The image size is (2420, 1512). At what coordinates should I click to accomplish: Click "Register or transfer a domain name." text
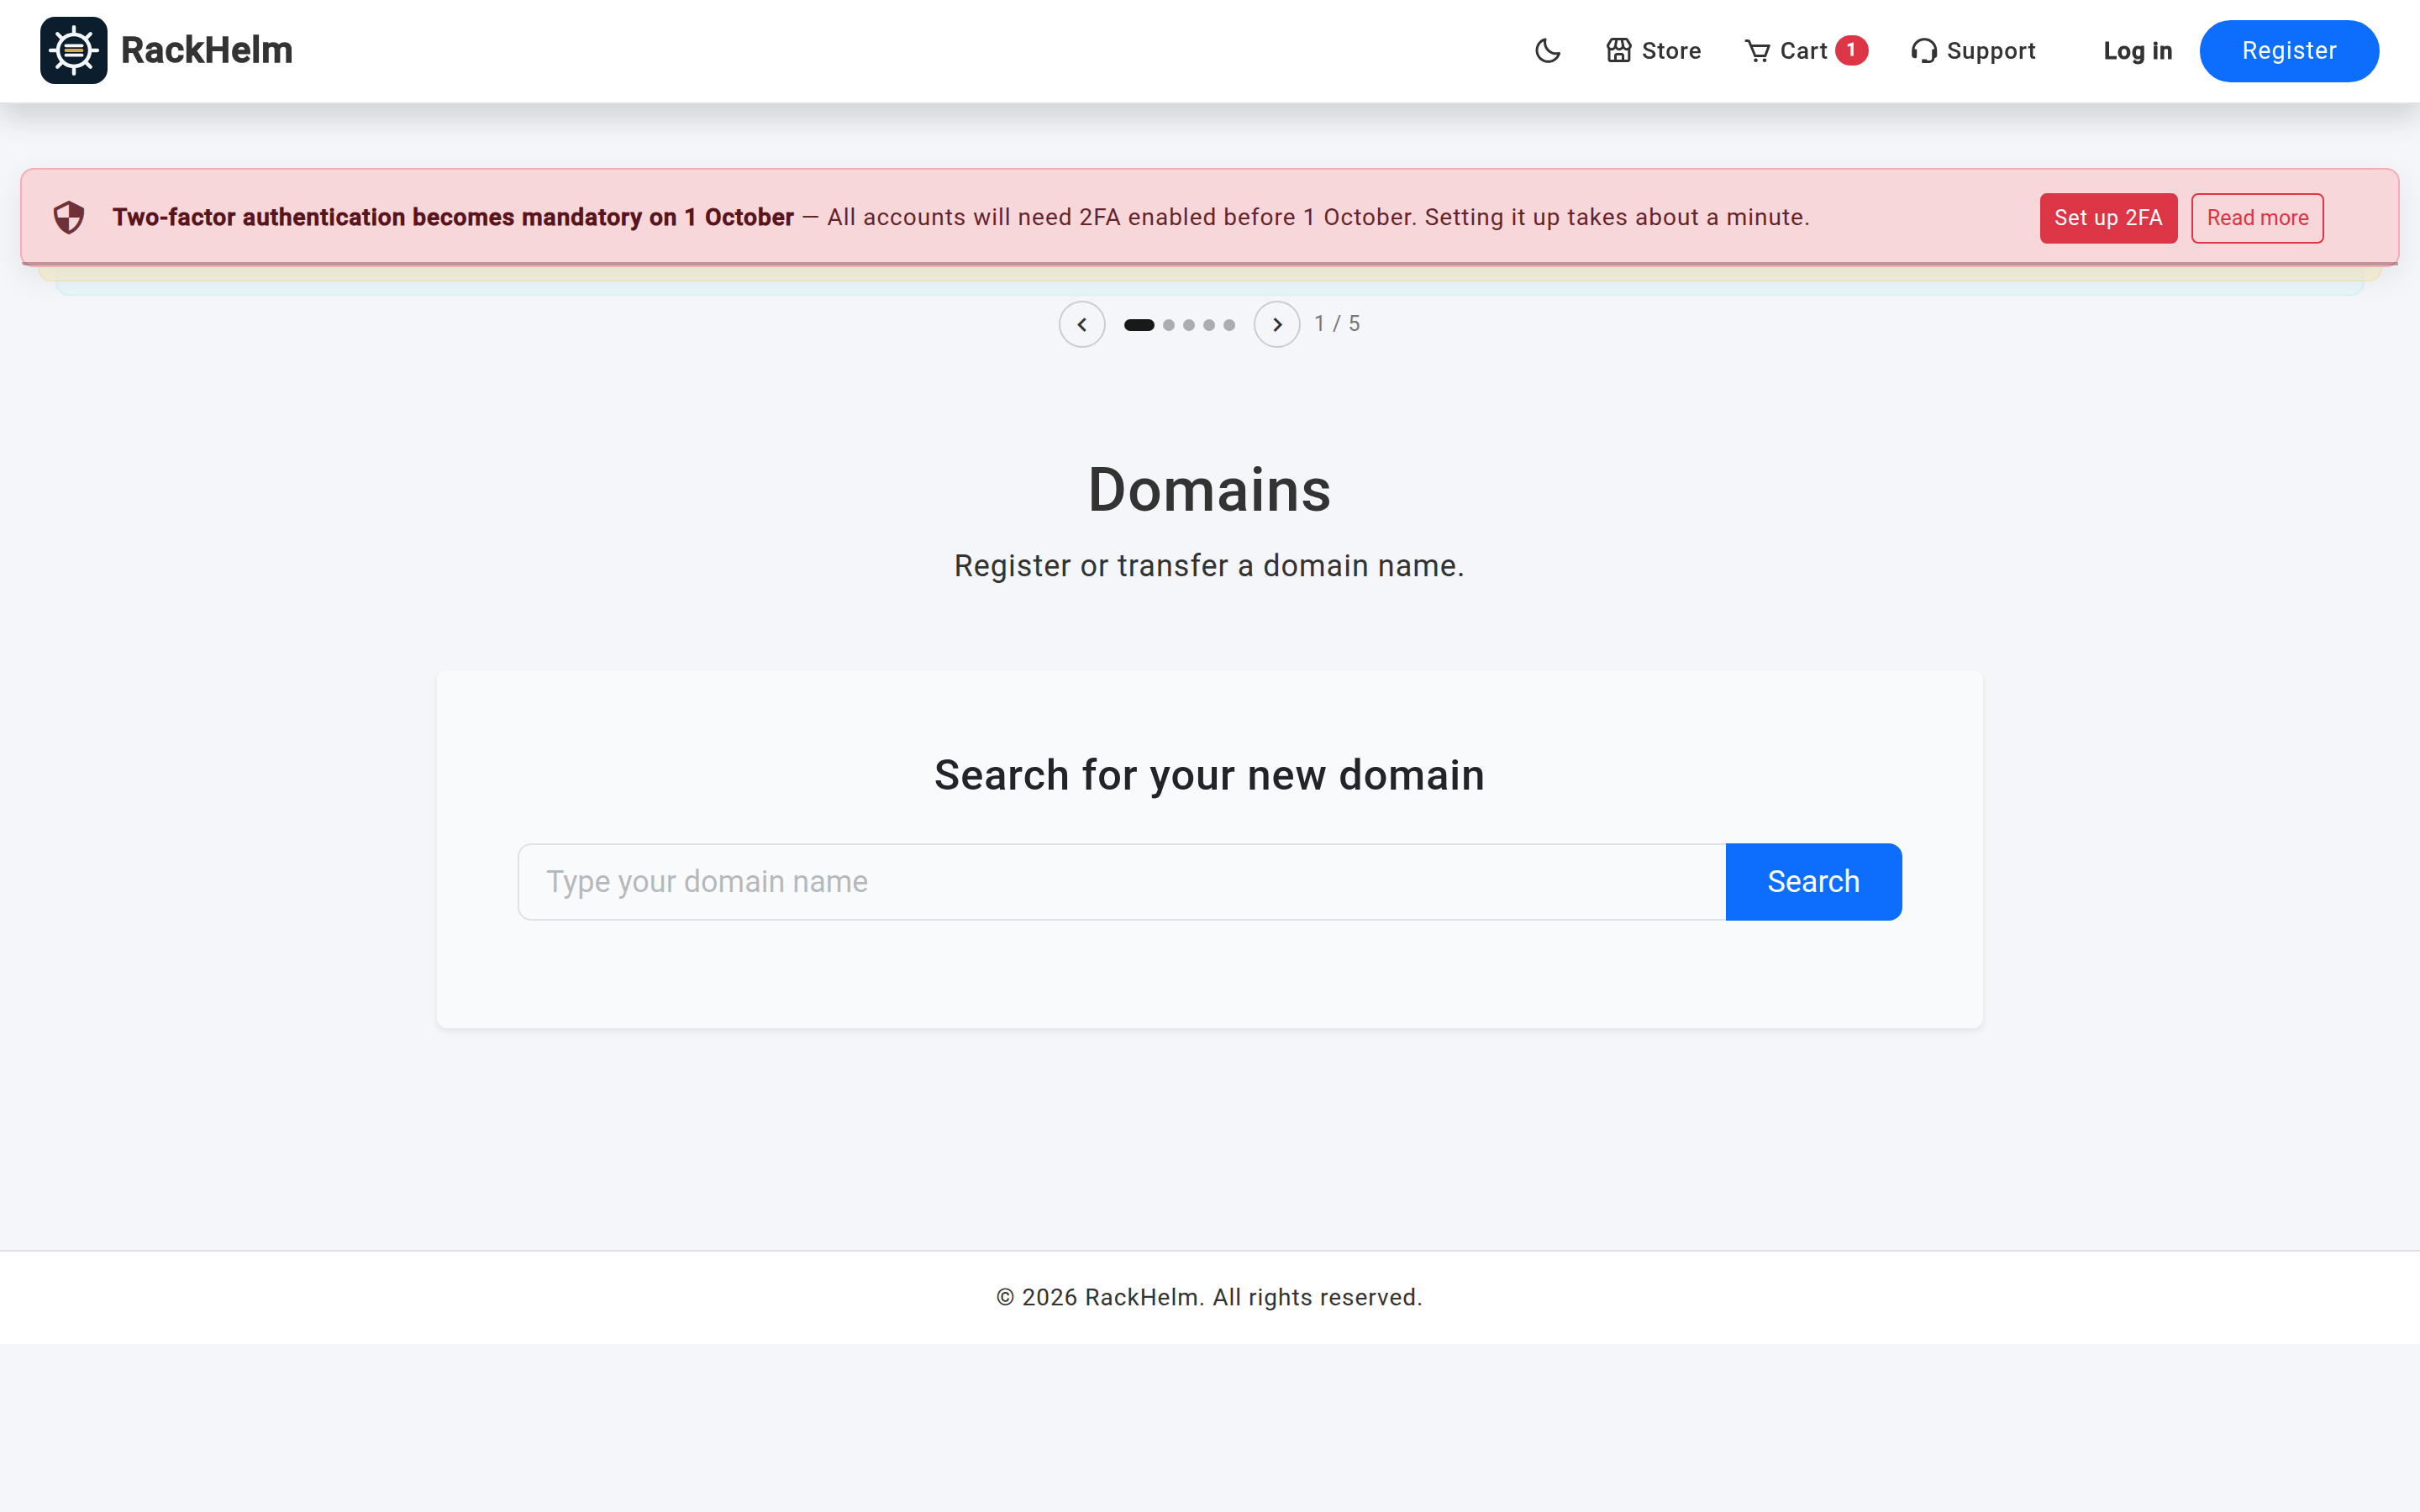pyautogui.click(x=1209, y=565)
